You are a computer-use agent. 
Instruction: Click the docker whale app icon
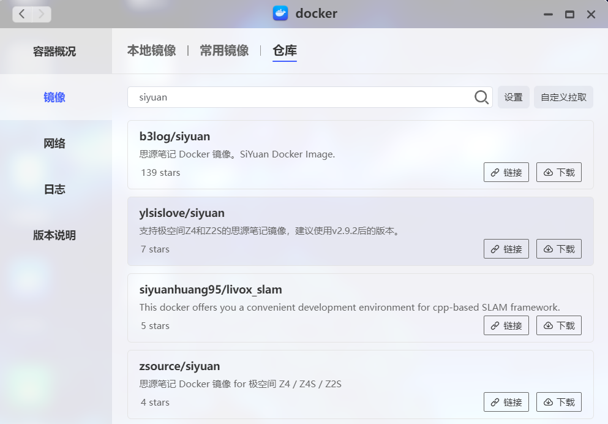[280, 13]
